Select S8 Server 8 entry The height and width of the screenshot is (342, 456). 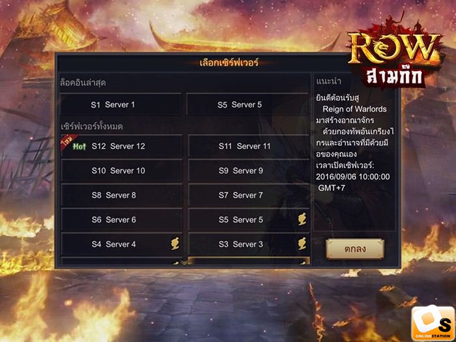coord(122,195)
